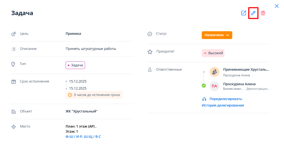Click the ПА avatar of Проскурина Алина
This screenshot has height=144, width=284.
[214, 86]
